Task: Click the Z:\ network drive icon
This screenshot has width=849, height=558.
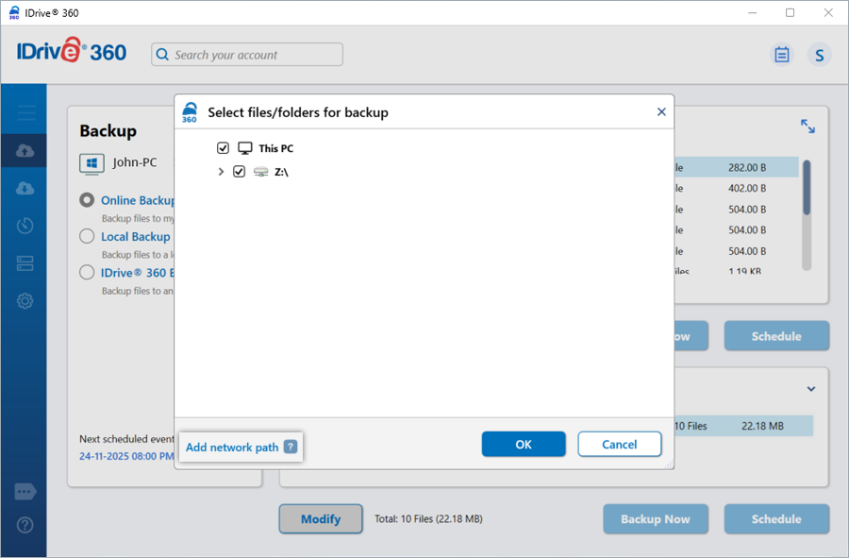Action: click(261, 172)
